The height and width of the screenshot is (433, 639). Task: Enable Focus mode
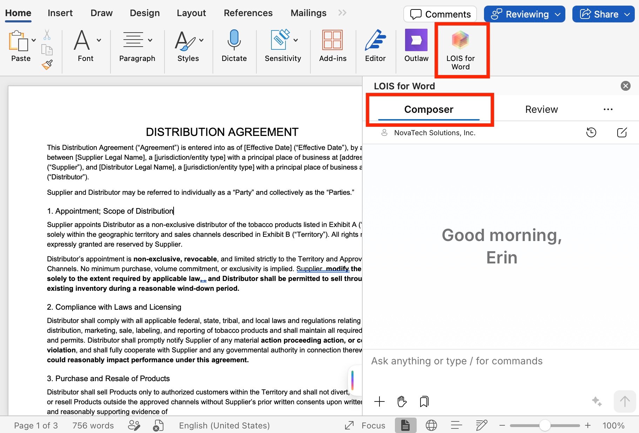point(365,425)
